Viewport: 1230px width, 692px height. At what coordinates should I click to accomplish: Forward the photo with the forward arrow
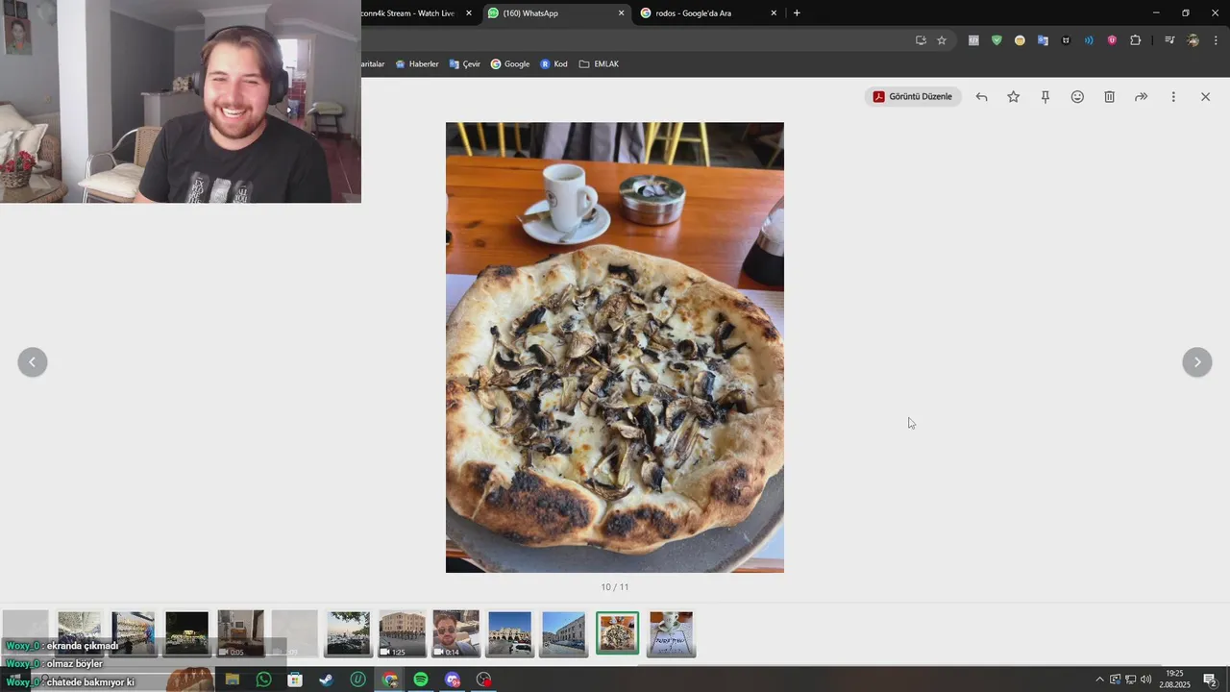[x=1141, y=97]
